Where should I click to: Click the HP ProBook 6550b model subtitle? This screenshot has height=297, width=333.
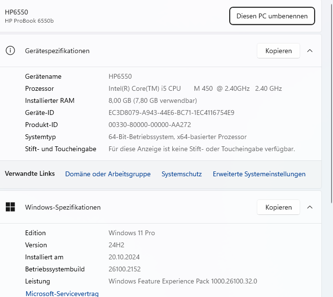click(29, 21)
